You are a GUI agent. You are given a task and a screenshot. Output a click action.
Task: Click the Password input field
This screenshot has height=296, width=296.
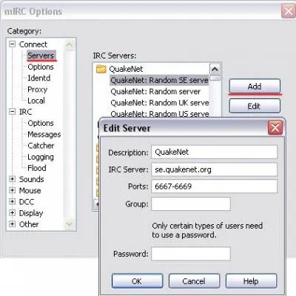[191, 254]
